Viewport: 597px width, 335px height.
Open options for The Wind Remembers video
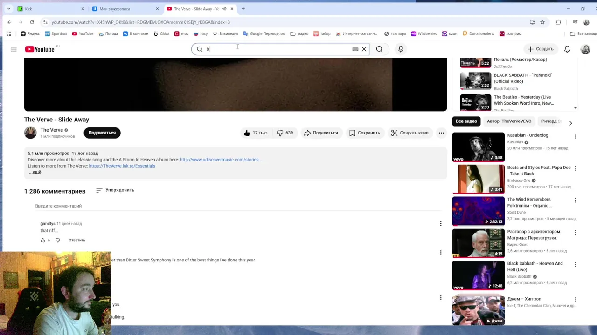pyautogui.click(x=576, y=200)
